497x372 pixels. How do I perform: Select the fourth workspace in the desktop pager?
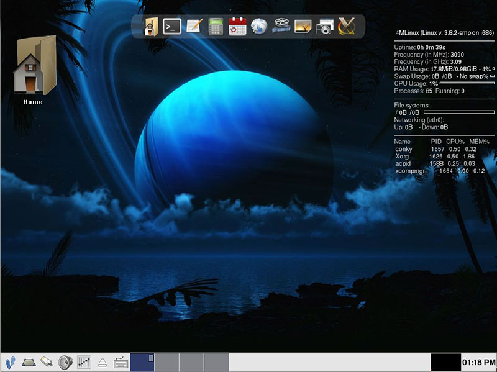tap(216, 360)
